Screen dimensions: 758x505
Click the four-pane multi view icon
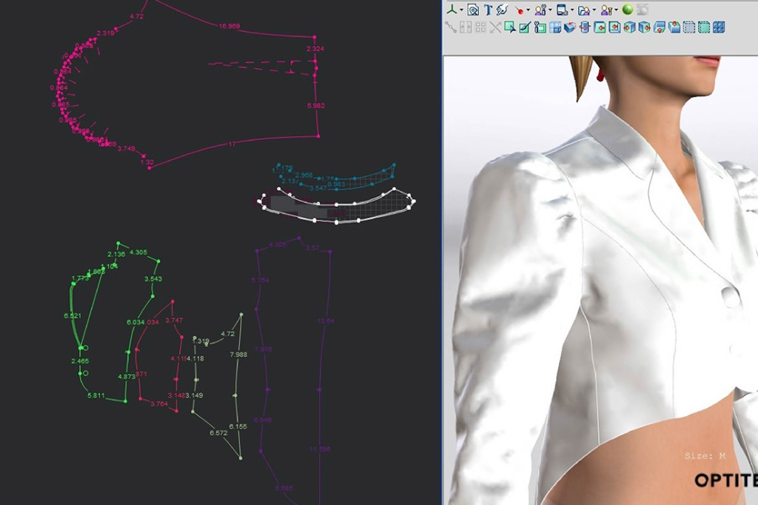(x=555, y=27)
